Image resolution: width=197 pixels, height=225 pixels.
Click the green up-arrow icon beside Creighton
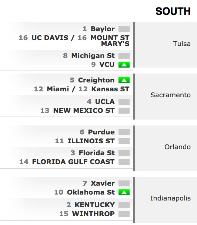point(124,80)
